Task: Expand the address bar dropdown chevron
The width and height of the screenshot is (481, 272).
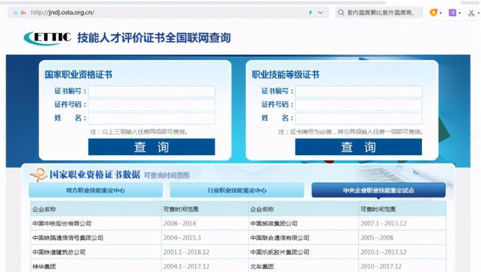Action: pyautogui.click(x=320, y=13)
